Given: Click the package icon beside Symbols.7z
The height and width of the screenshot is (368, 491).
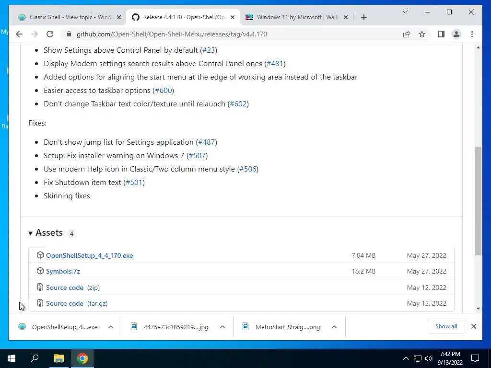Looking at the screenshot, I should [40, 271].
